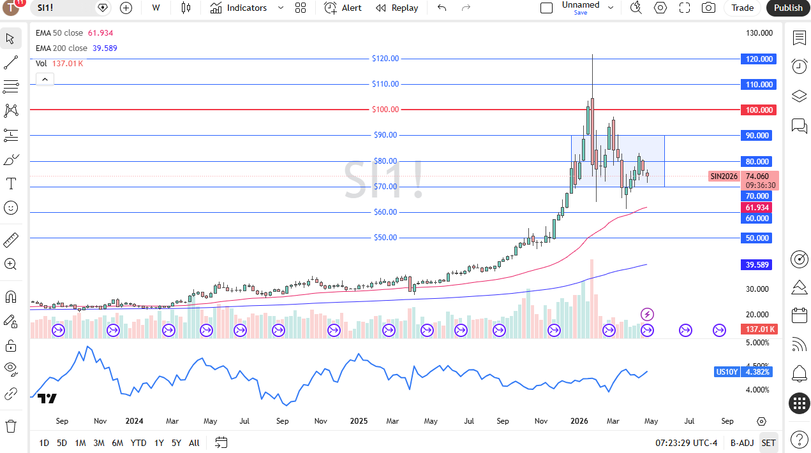Open the watchlist panel icon

[799, 38]
